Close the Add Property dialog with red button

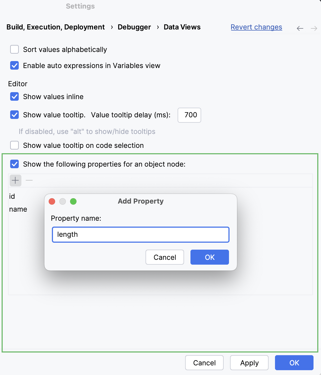(52, 201)
